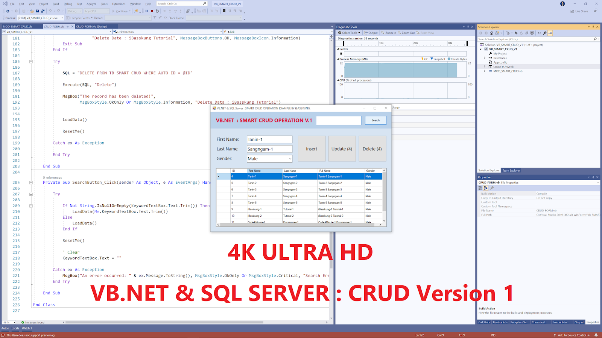Click the Update (4) button
Viewport: 602px width, 338px height.
342,149
